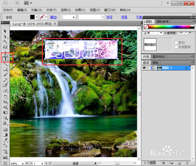Image resolution: width=196 pixels, height=166 pixels.
Task: Click the create new sublayer icon
Action: click(171, 163)
